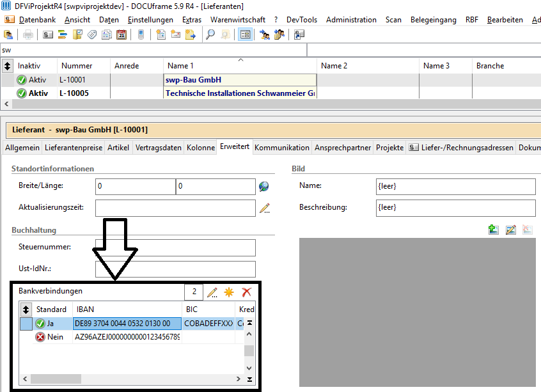Image resolution: width=541 pixels, height=392 pixels.
Task: Open the calendar toolbar icon
Action: tap(122, 35)
